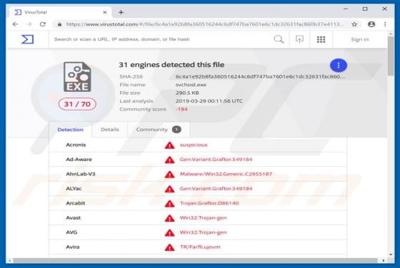Screen dimensions: 400x268
Task: Click the 31 / 70 detection score badge
Action: (x=77, y=104)
